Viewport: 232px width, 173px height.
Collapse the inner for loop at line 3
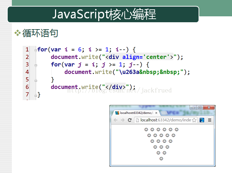[x=36, y=65]
